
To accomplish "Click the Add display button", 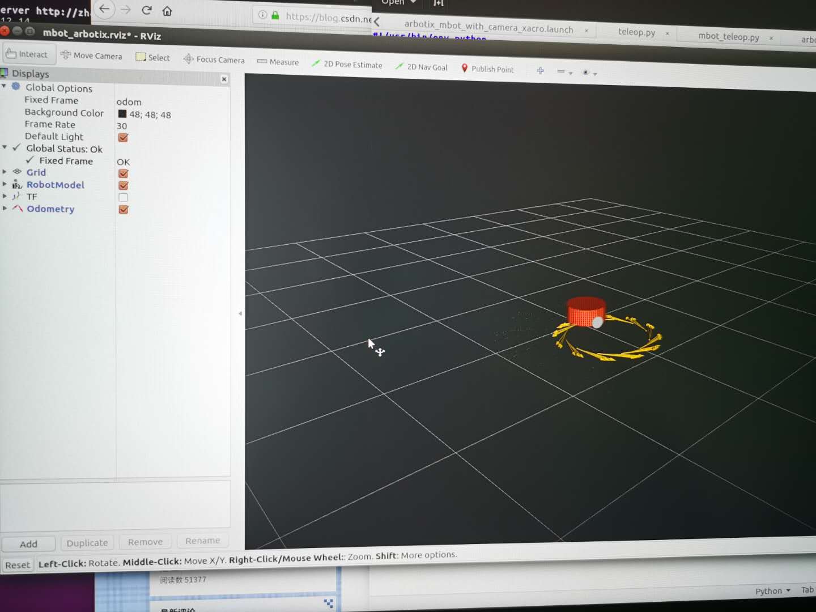I will tap(28, 543).
